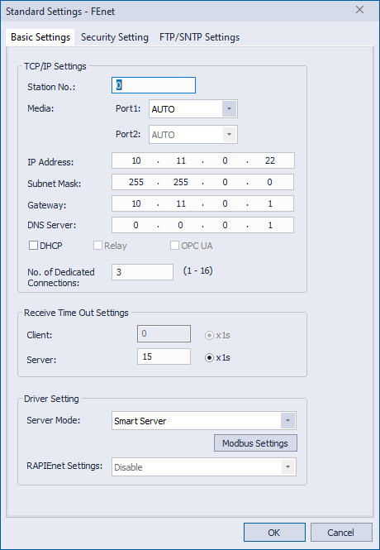Viewport: 380px width, 550px height.
Task: Cancel the dialog
Action: (341, 533)
